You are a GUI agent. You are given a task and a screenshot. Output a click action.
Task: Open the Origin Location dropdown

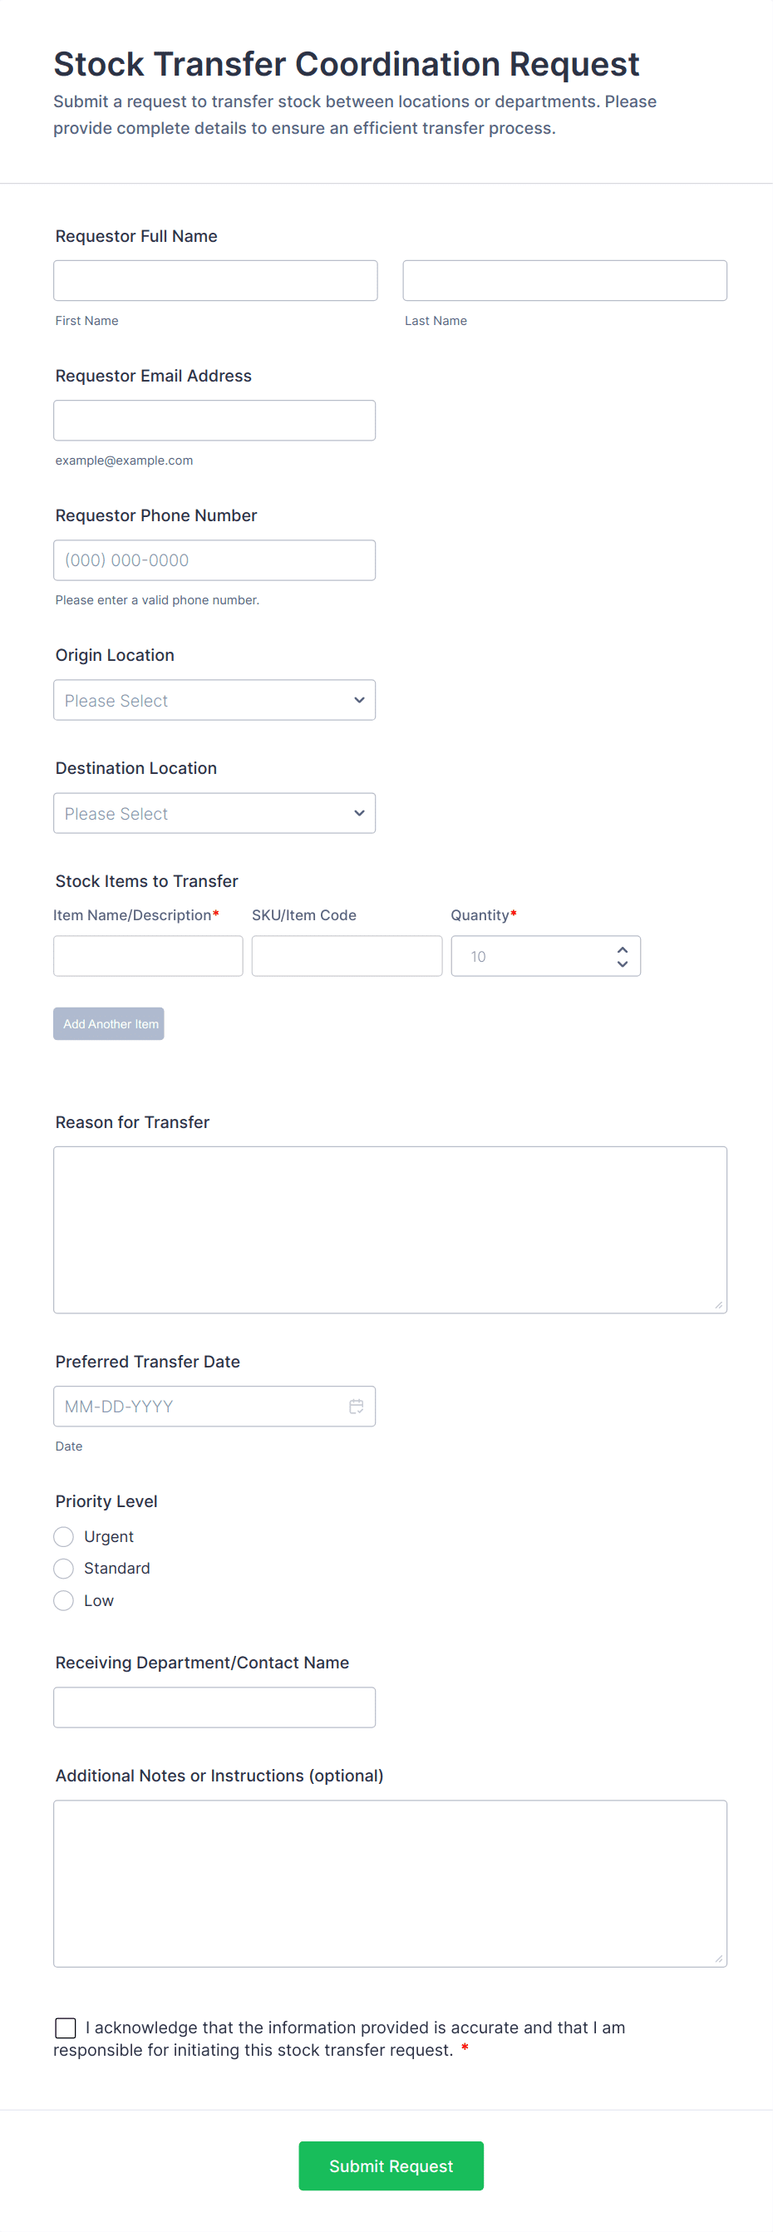point(214,700)
